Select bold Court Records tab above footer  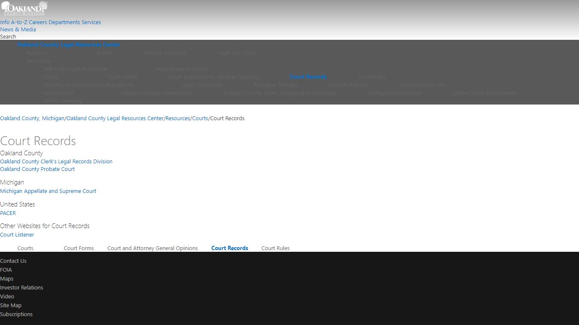[230, 248]
